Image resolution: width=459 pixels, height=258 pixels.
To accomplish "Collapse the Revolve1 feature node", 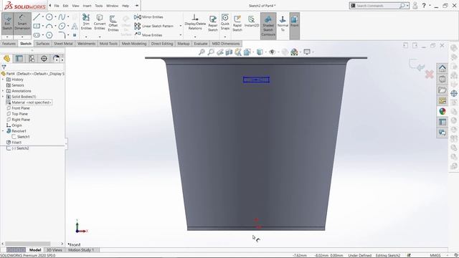I will click(3, 131).
